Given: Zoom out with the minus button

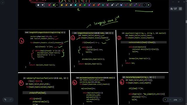Looking at the screenshot, I should pos(170,100).
